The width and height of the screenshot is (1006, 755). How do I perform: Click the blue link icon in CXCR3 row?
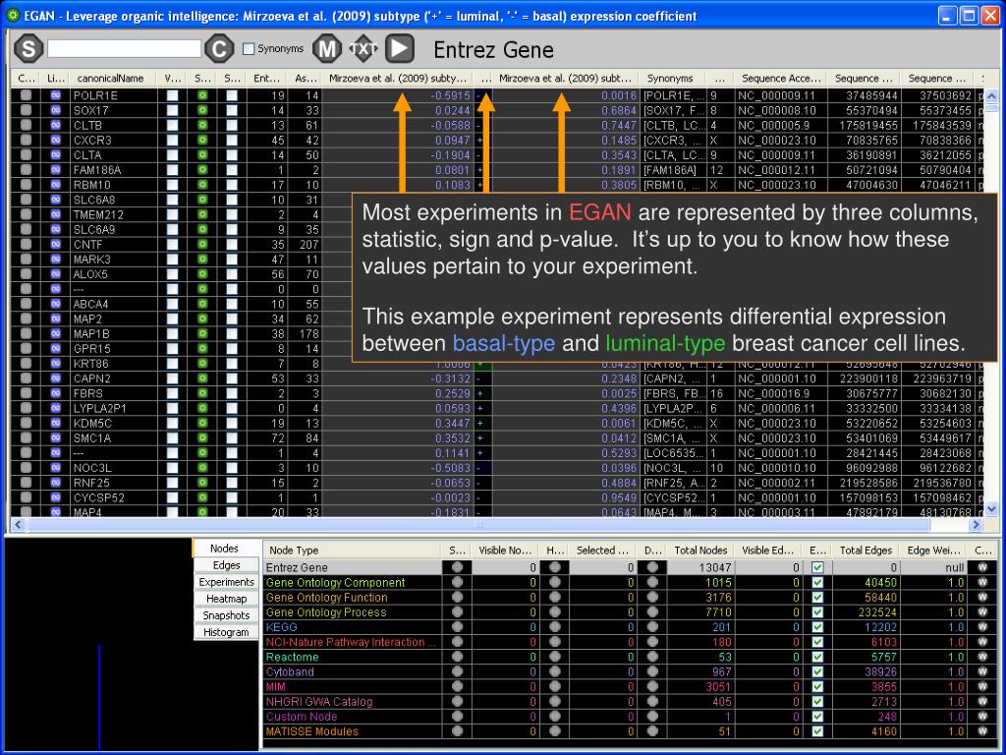click(56, 140)
